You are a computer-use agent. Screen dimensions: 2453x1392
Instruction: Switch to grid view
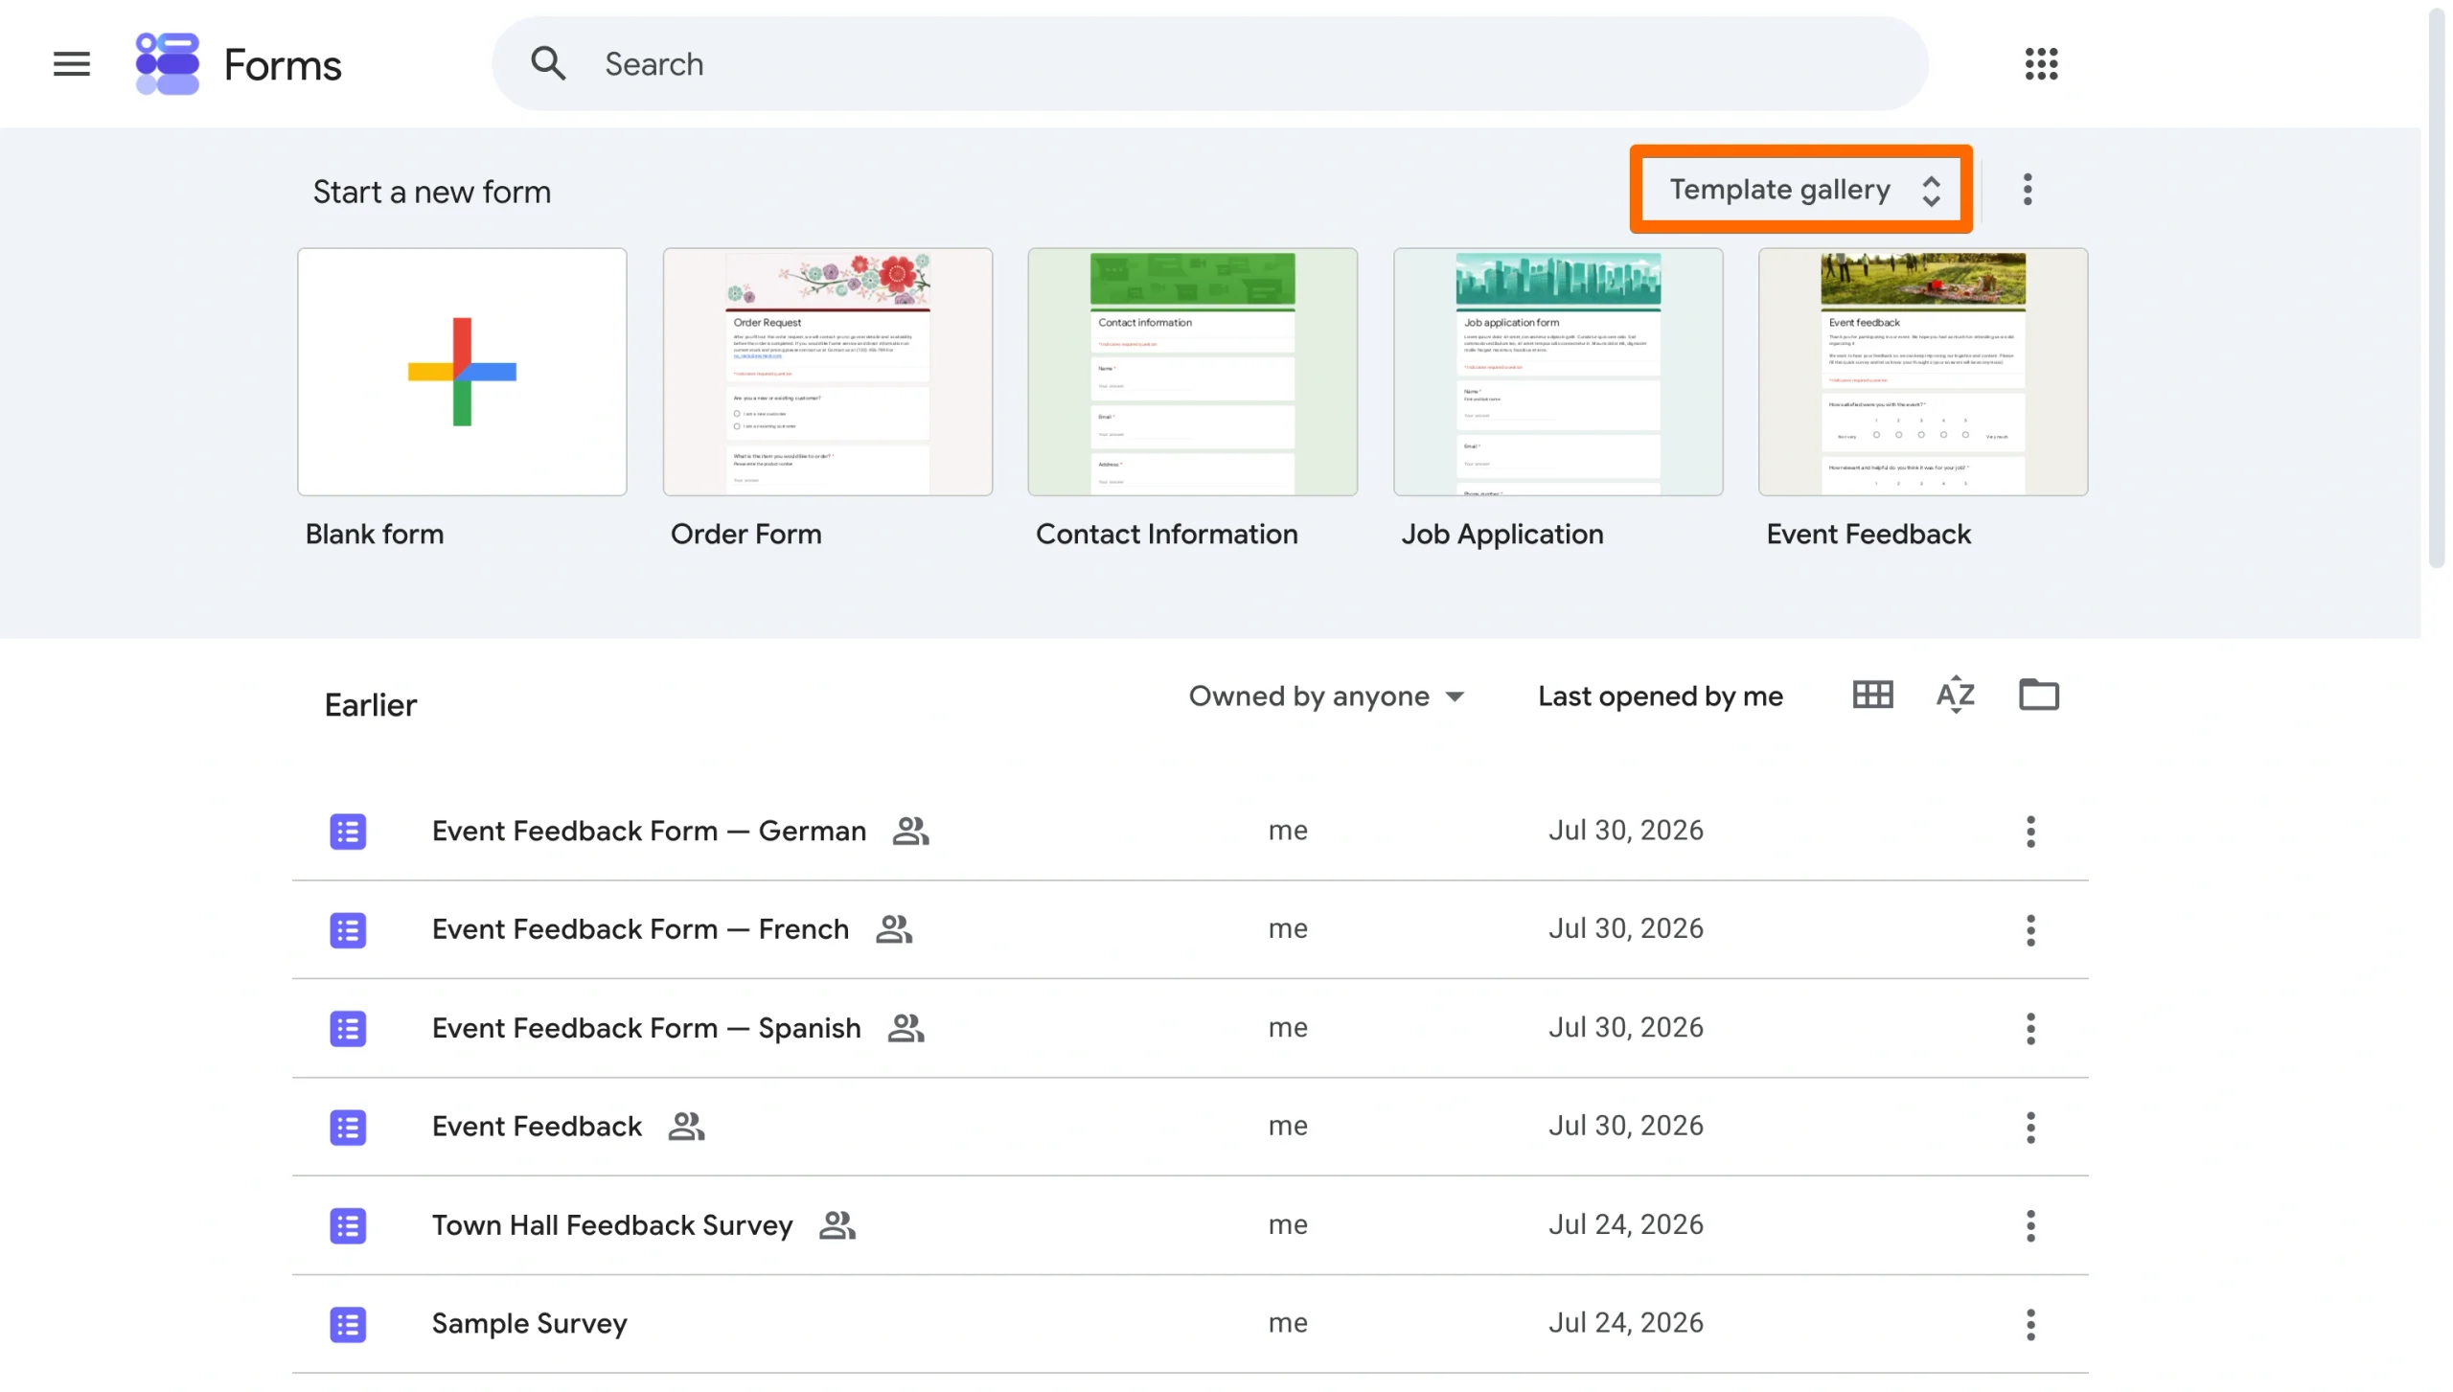click(x=1872, y=696)
